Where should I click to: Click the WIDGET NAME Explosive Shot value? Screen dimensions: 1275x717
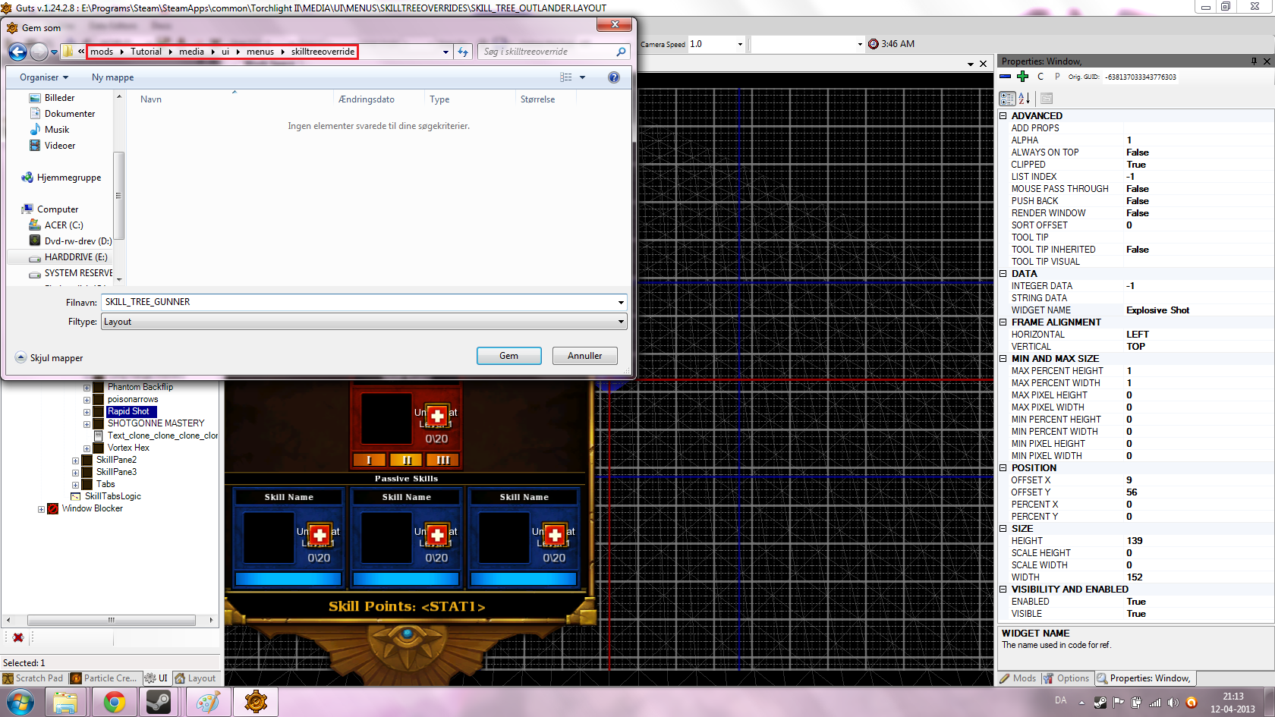pos(1157,310)
